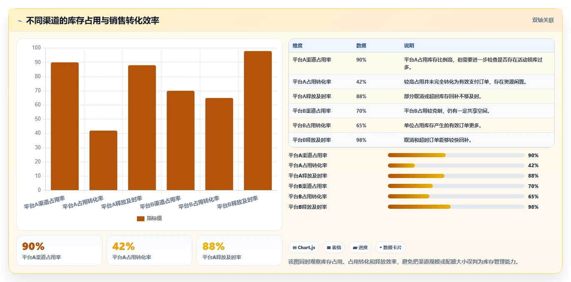Click the 65% value in table
This screenshot has width=571, height=282.
tap(361, 126)
